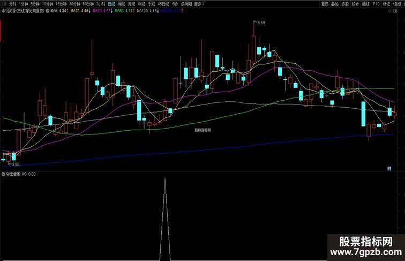Image resolution: width=405 pixels, height=261 pixels.
Task: Click the MA10: 4.45 indicator value
Action: pos(79,11)
